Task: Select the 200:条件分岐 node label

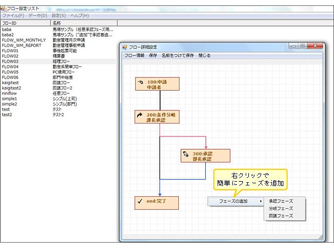Action: pyautogui.click(x=161, y=118)
